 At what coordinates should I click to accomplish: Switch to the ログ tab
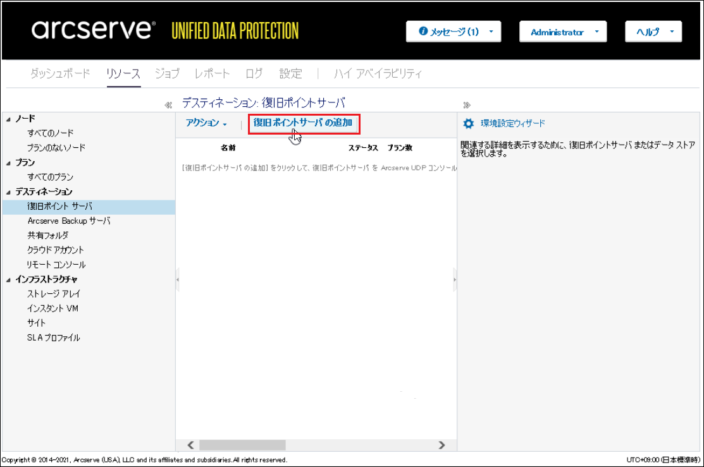coord(254,73)
